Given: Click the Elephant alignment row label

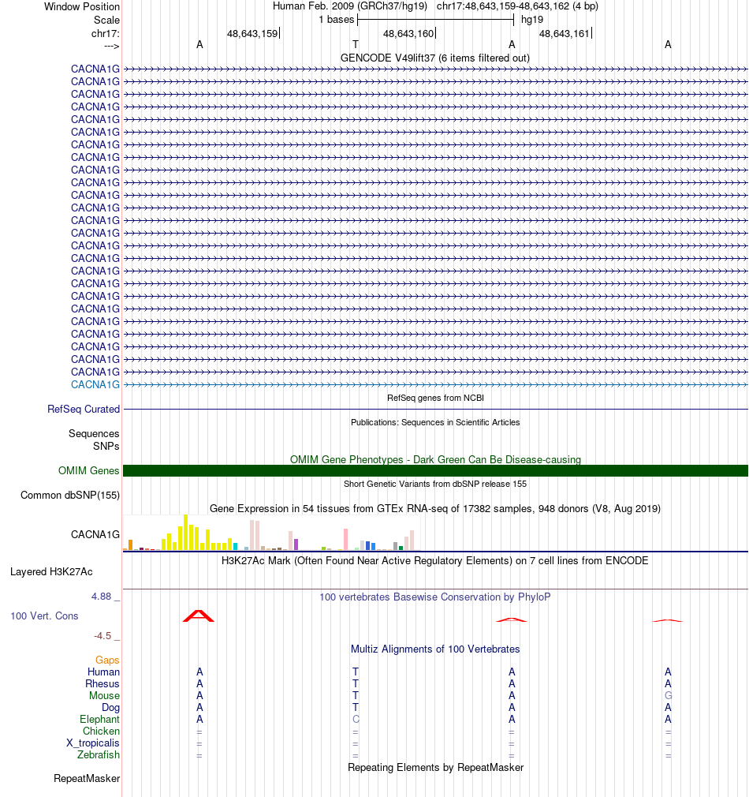Looking at the screenshot, I should click(99, 719).
